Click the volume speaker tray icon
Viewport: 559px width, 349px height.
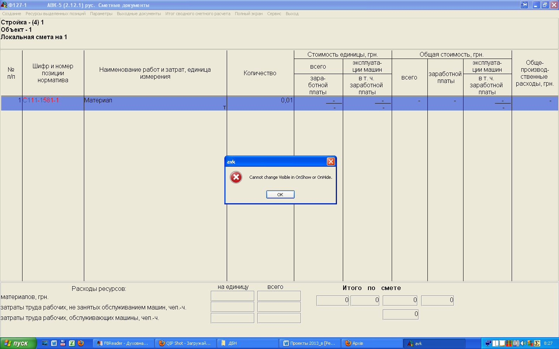(x=523, y=343)
